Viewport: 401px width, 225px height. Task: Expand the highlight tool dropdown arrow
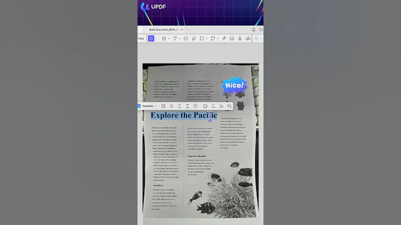tap(169, 38)
